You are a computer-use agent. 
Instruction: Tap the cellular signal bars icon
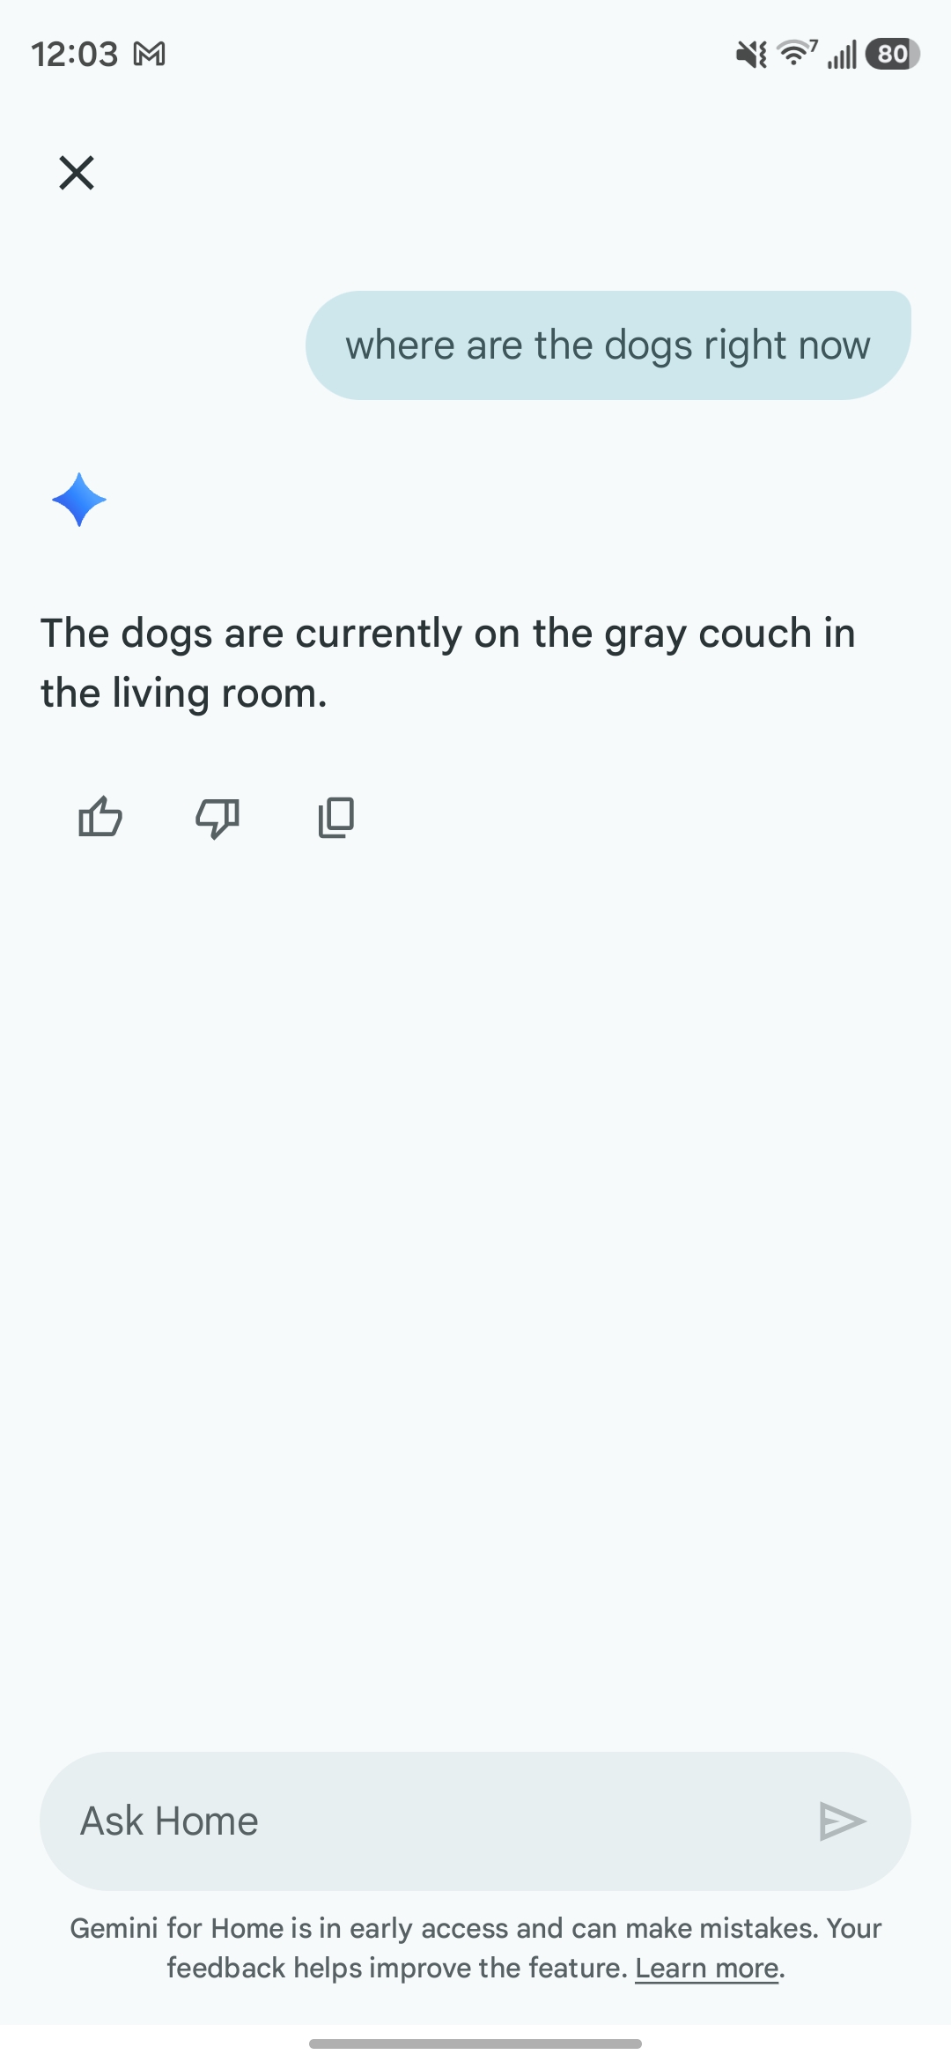pos(842,55)
